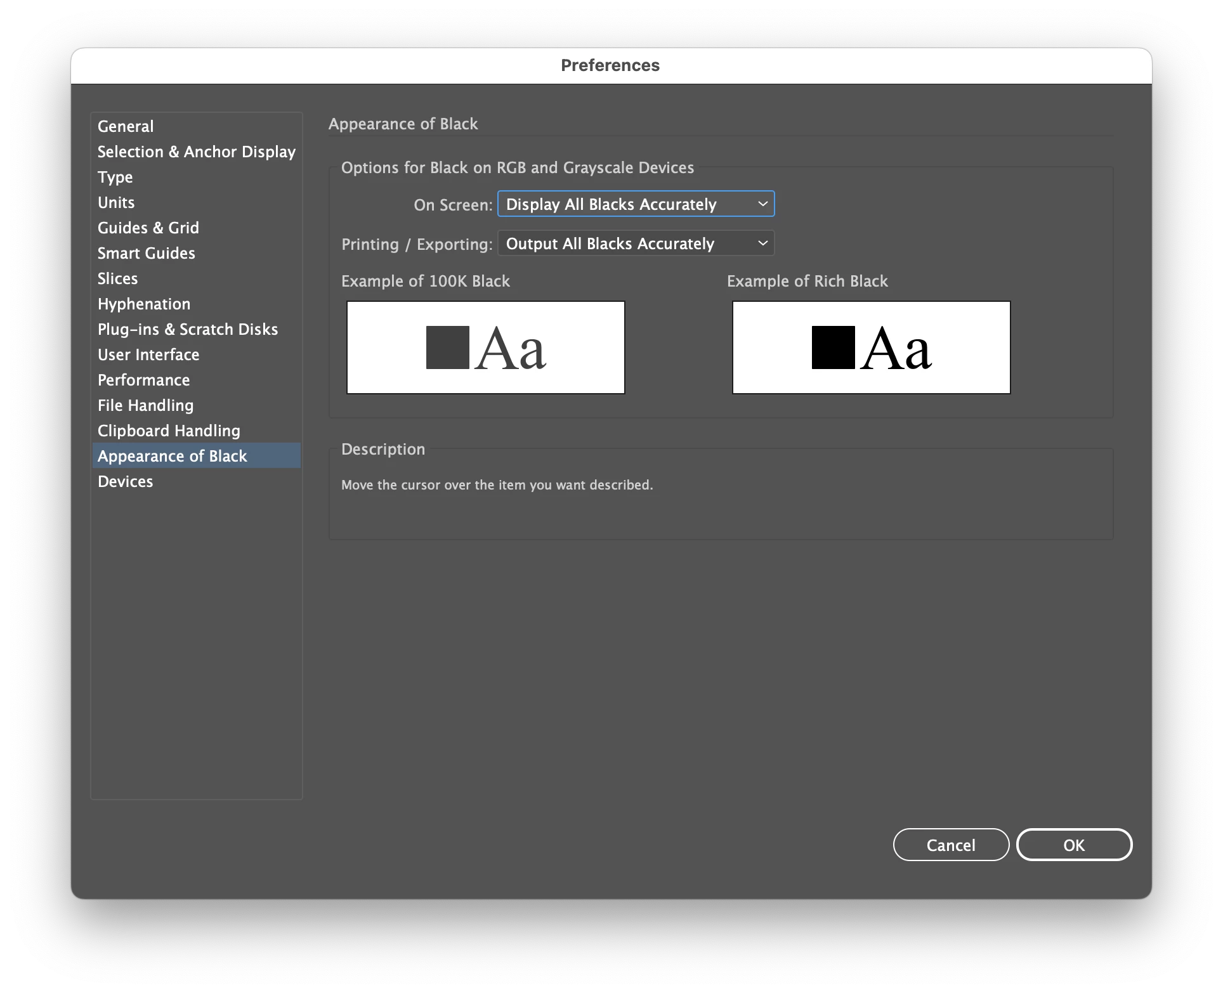This screenshot has height=993, width=1223.
Task: Click the Rich Black example preview
Action: 871,347
